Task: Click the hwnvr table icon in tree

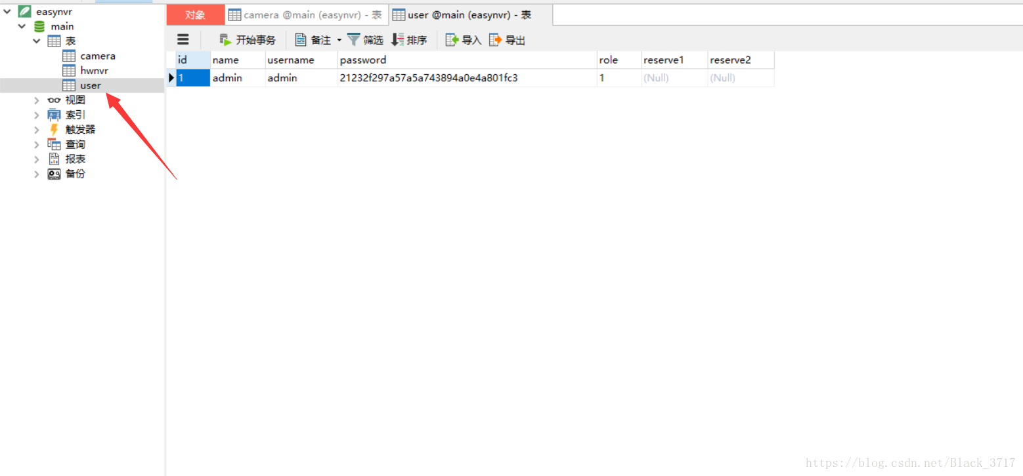Action: (x=69, y=70)
